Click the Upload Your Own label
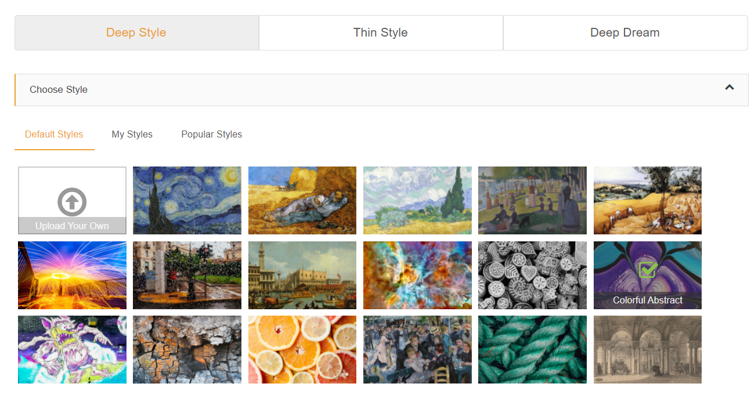 click(x=72, y=226)
